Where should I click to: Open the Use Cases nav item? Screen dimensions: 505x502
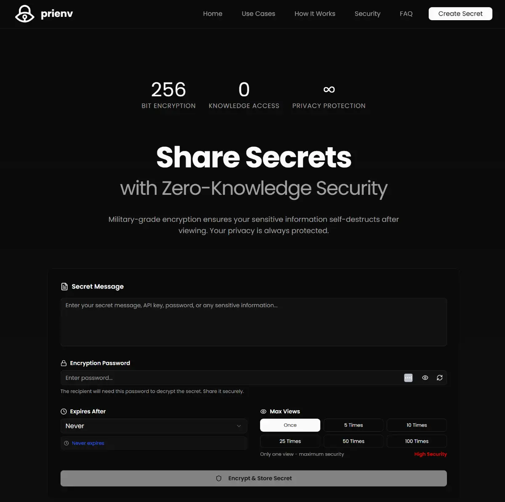[258, 14]
